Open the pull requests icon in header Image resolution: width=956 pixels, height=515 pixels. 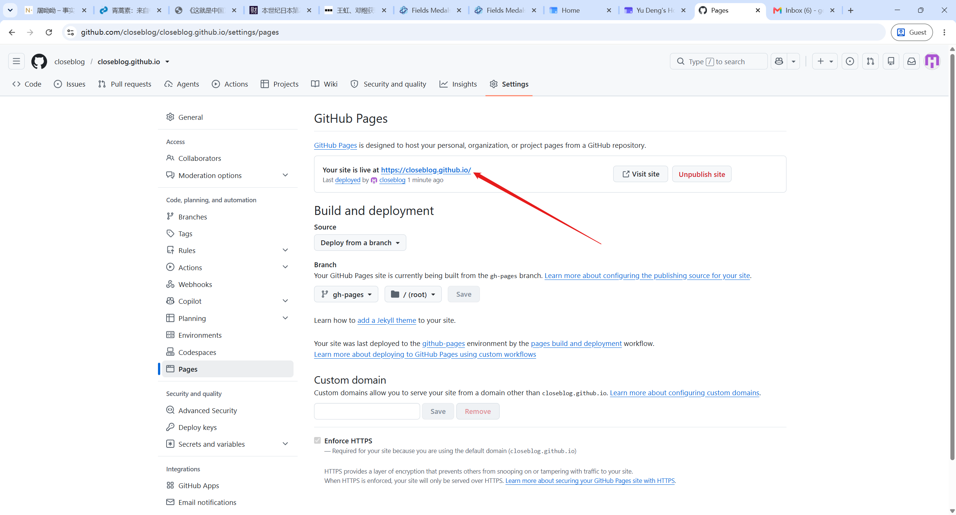click(870, 61)
